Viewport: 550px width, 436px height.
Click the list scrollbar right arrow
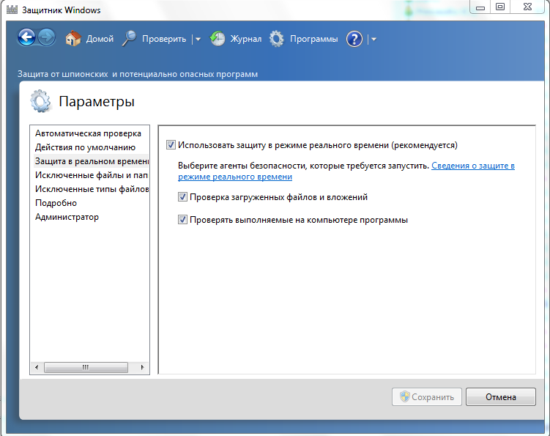pos(142,368)
